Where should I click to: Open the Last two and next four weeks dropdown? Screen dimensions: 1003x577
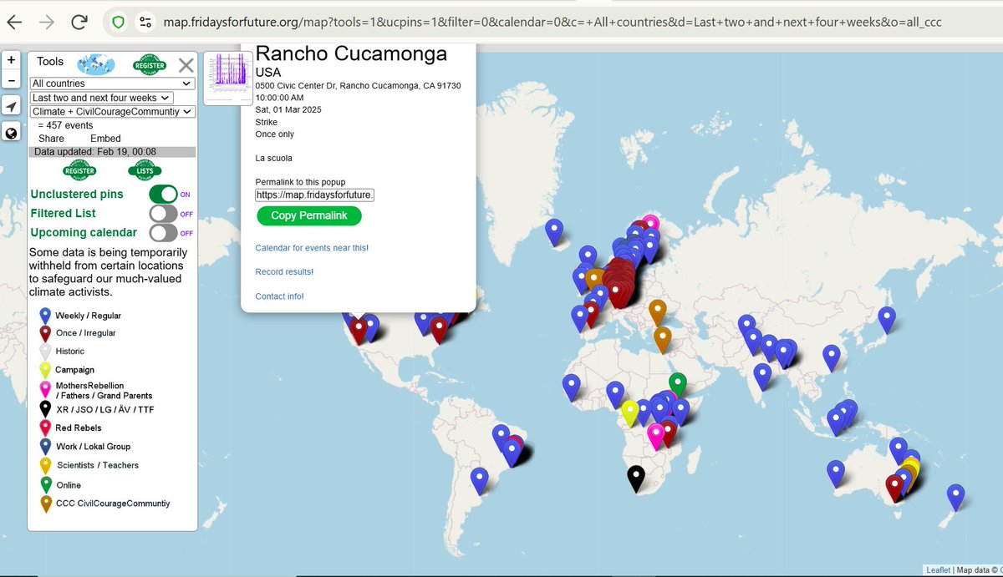click(x=101, y=98)
